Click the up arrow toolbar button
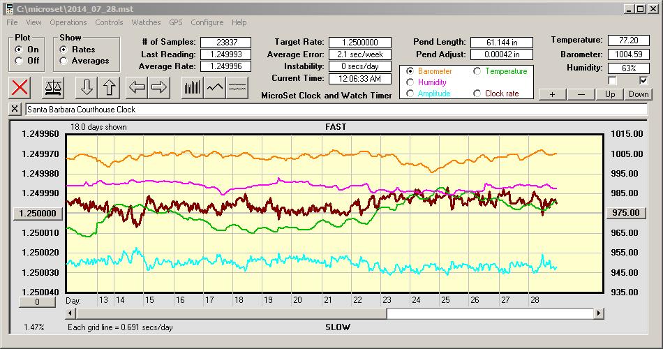Image resolution: width=663 pixels, height=349 pixels. coord(109,87)
